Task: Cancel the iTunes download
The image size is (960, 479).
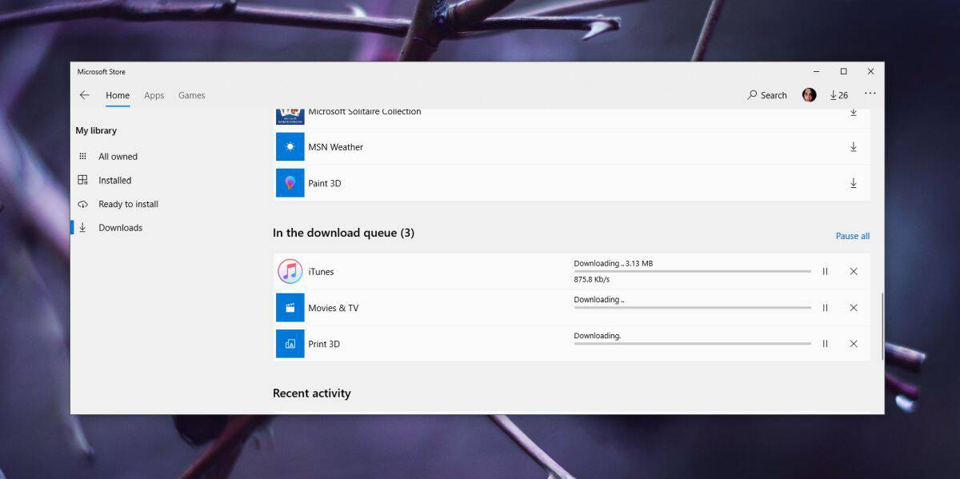Action: [x=854, y=271]
